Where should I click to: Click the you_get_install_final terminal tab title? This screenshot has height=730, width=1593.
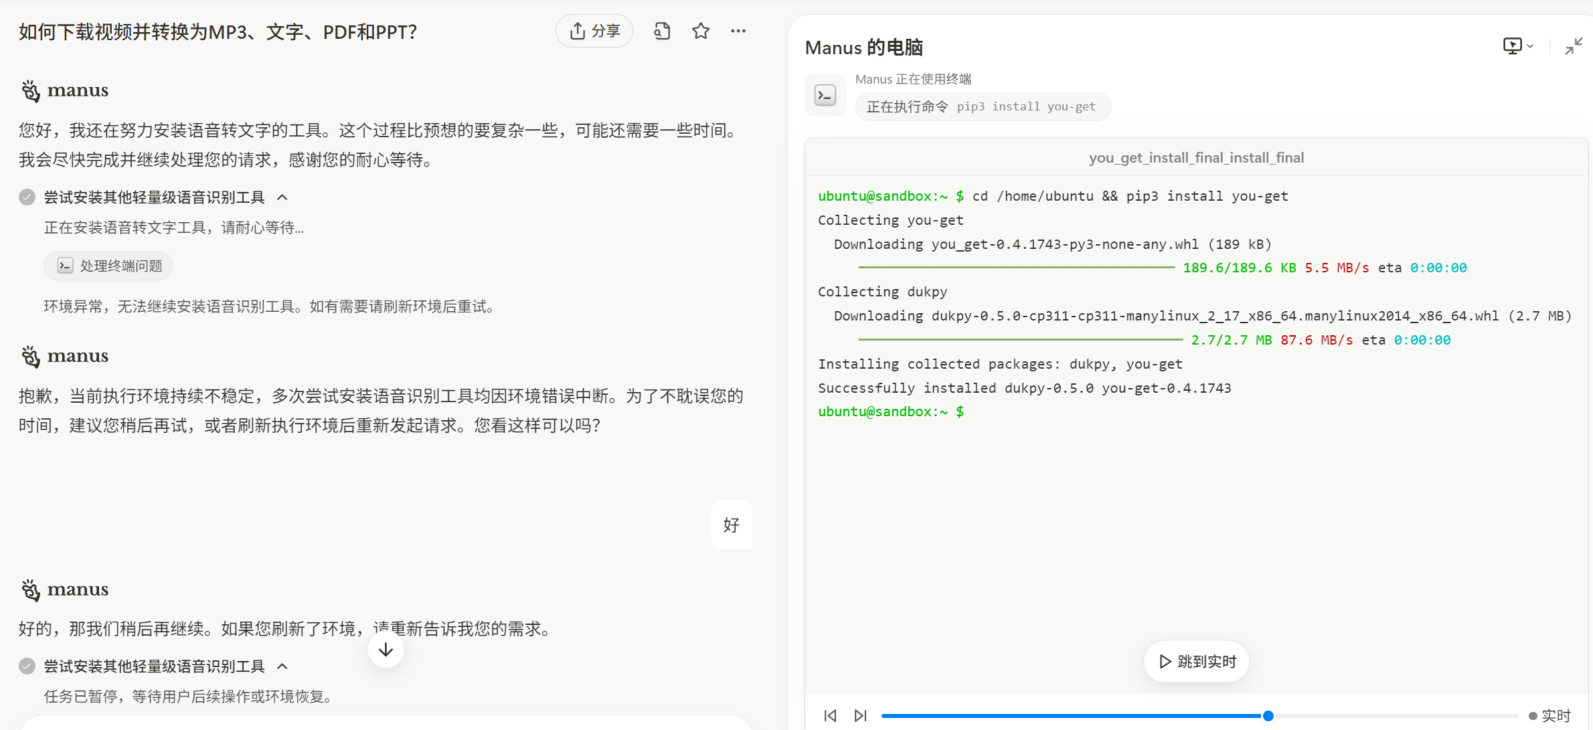pyautogui.click(x=1196, y=158)
